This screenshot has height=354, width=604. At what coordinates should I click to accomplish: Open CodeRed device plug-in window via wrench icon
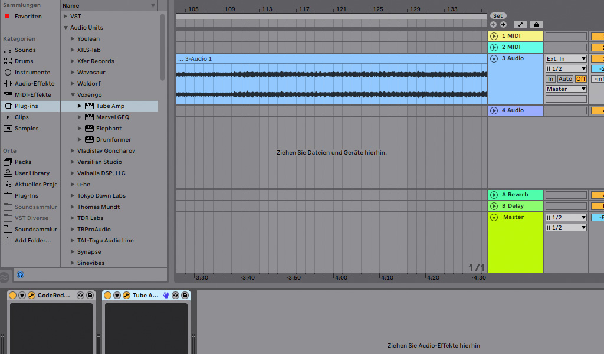click(x=32, y=296)
